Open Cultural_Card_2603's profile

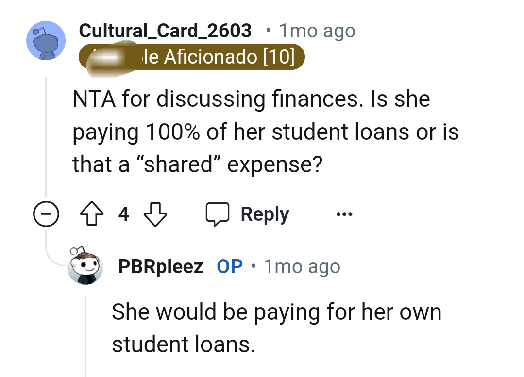point(166,31)
